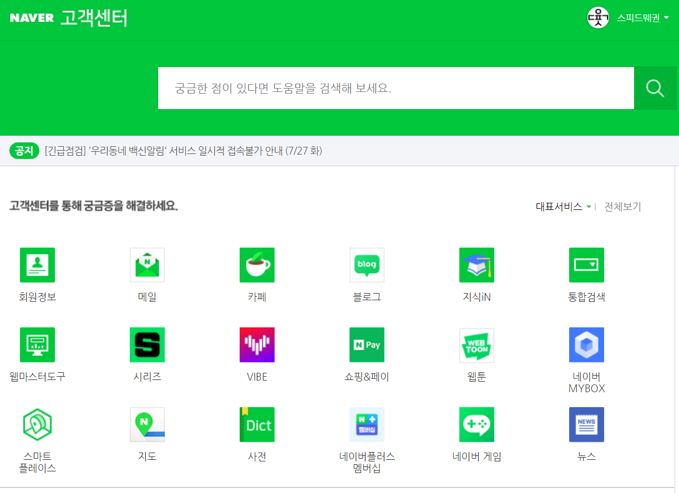Screen dimensions: 679x493
Task: Open the 지도 map pin icon
Action: (147, 424)
